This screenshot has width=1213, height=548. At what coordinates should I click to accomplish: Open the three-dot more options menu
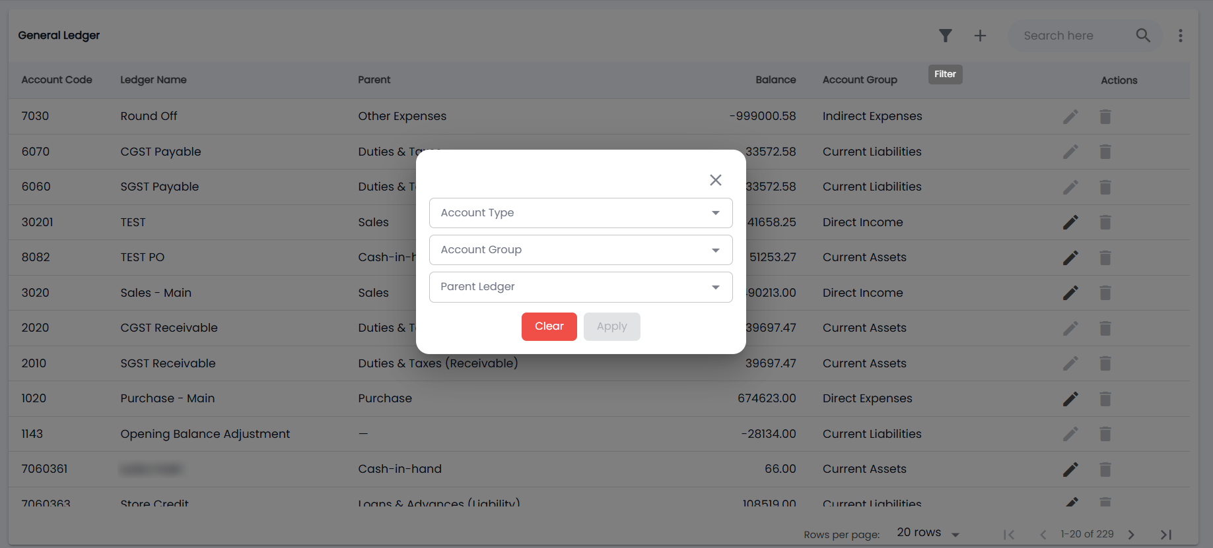(x=1181, y=36)
